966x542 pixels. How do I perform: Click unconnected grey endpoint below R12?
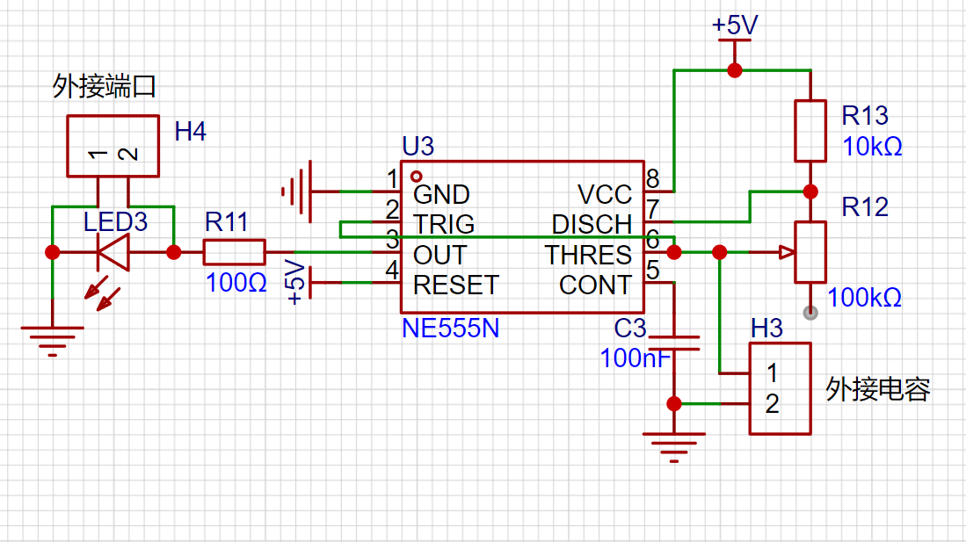coord(810,313)
